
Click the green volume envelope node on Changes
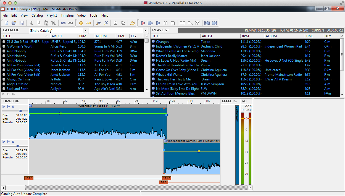60,113
